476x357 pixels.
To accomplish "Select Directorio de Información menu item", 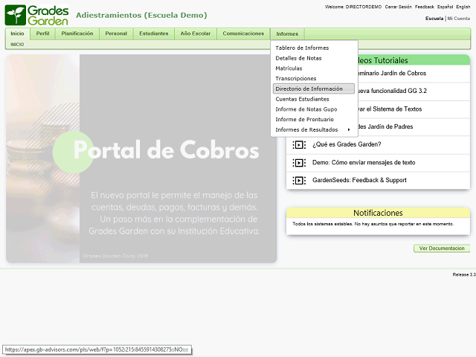I will tap(314, 89).
